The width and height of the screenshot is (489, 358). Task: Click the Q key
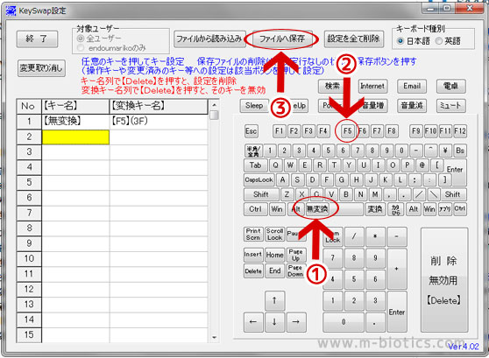[276, 165]
